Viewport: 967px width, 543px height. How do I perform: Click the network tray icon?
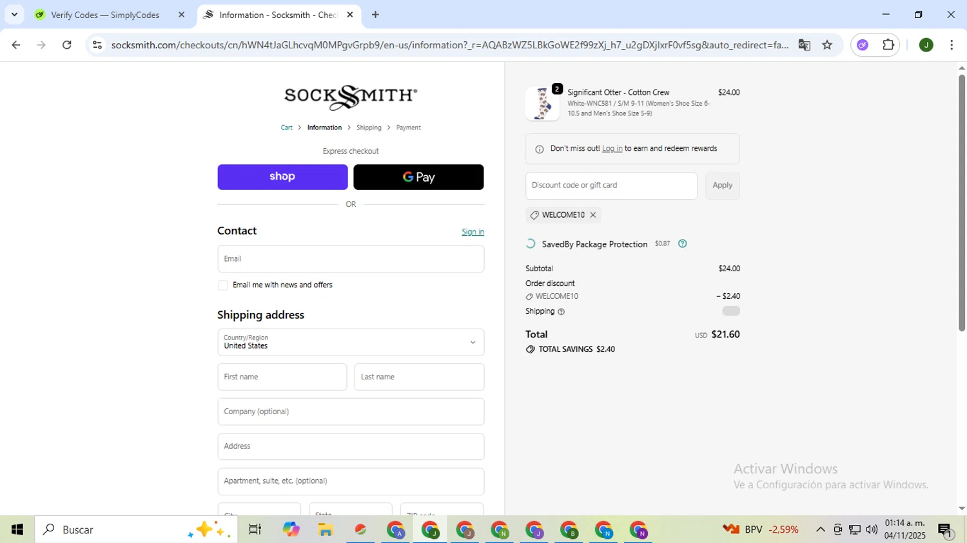coord(855,529)
